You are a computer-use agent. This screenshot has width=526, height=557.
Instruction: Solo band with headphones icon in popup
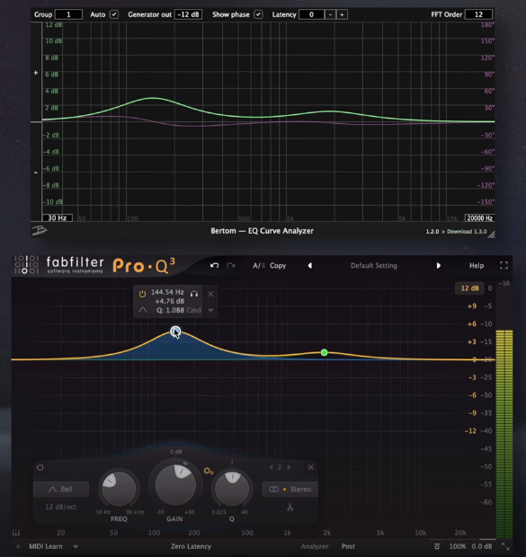click(194, 294)
